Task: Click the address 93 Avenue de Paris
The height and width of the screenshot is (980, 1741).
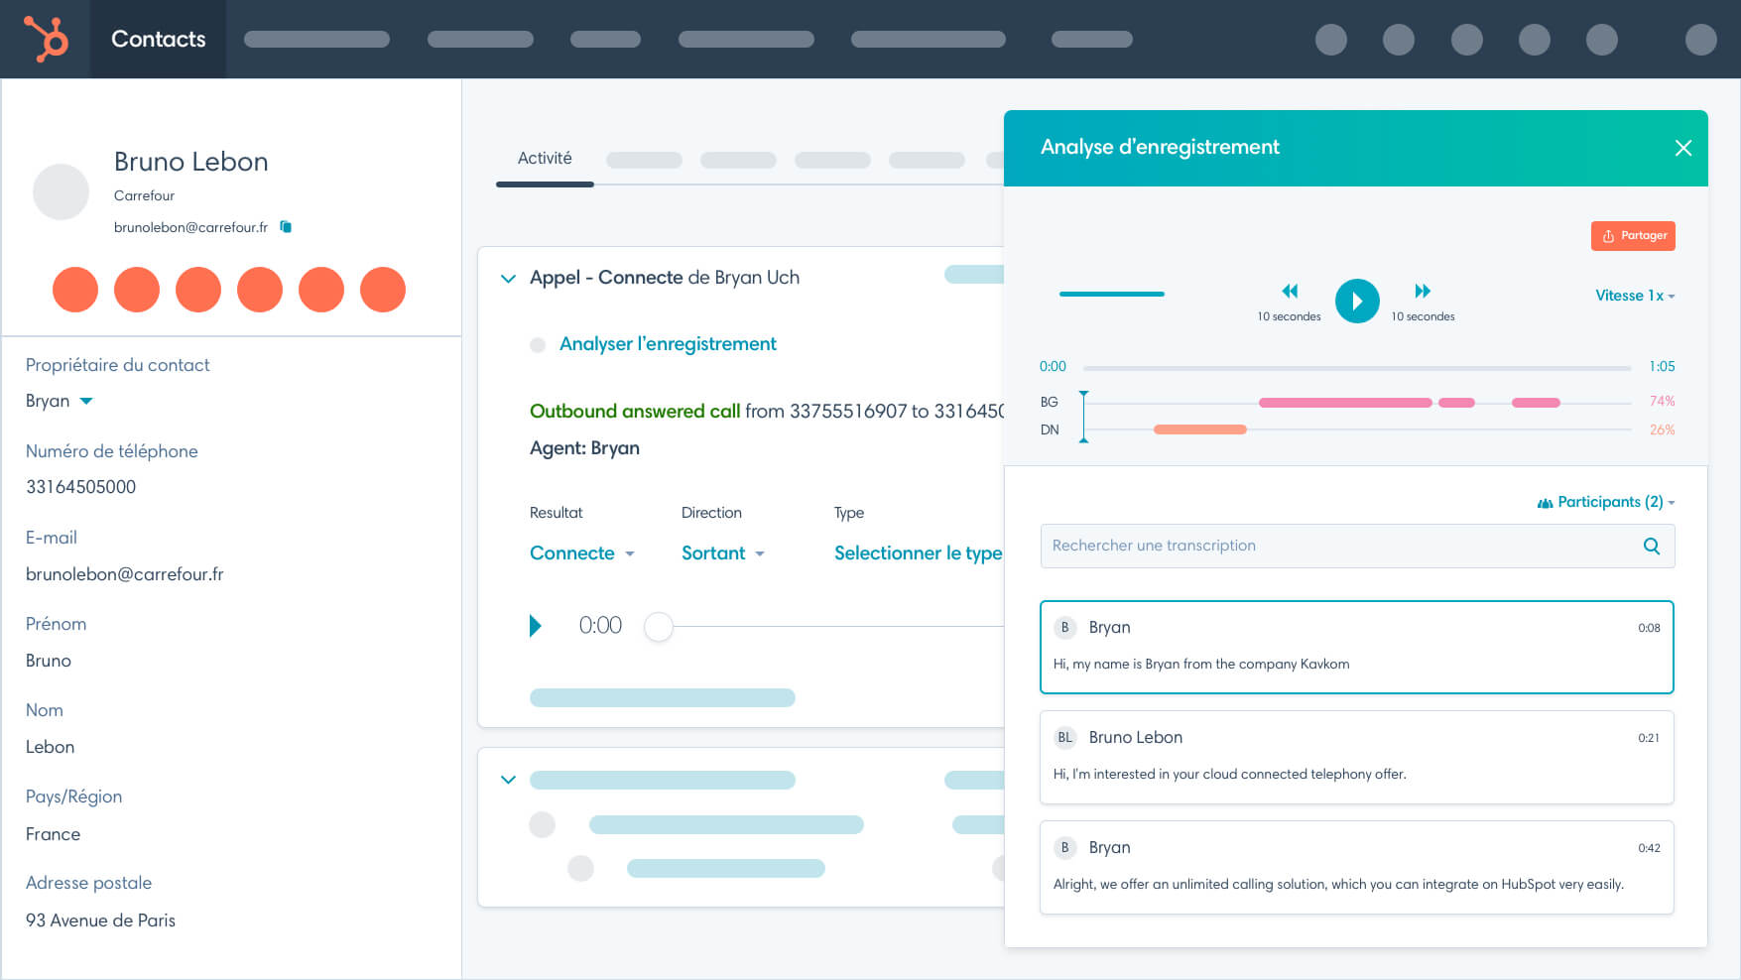Action: (100, 920)
